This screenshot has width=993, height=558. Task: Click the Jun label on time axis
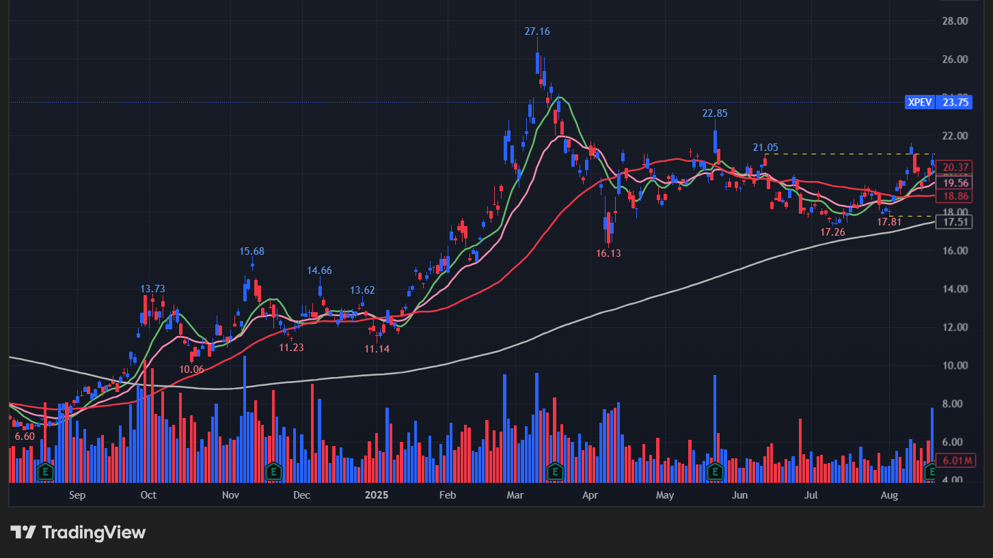tap(739, 495)
